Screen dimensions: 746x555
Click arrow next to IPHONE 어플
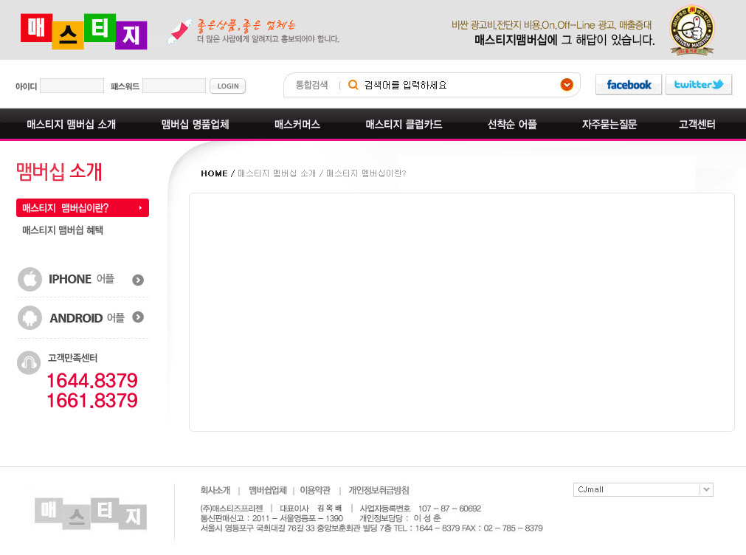pos(138,280)
